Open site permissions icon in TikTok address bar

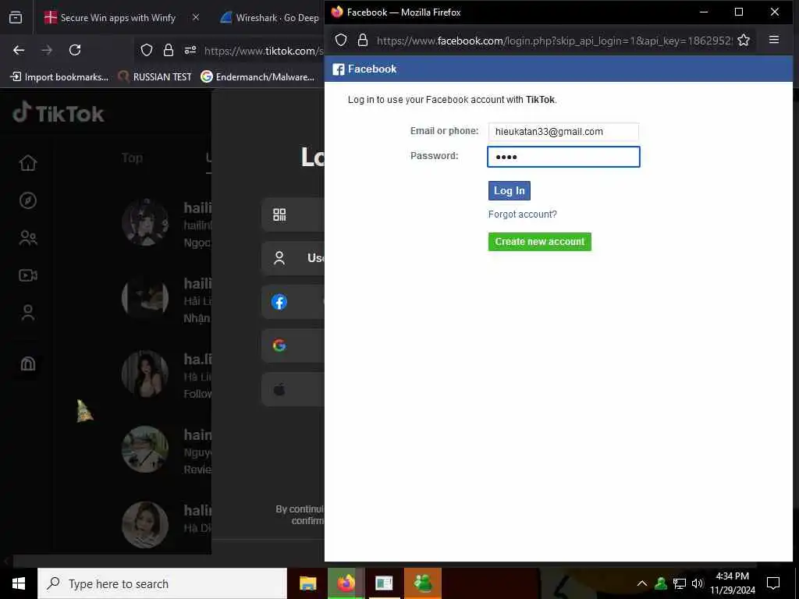pos(190,50)
